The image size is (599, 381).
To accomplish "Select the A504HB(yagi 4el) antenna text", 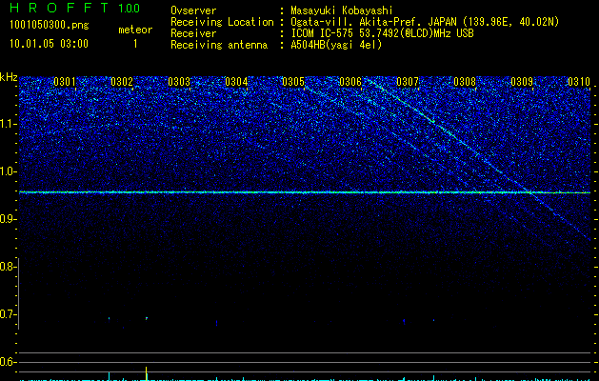I will (x=336, y=45).
